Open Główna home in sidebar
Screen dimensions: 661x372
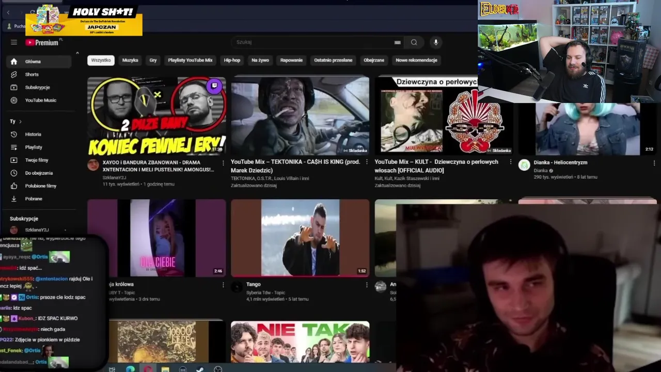(39, 61)
